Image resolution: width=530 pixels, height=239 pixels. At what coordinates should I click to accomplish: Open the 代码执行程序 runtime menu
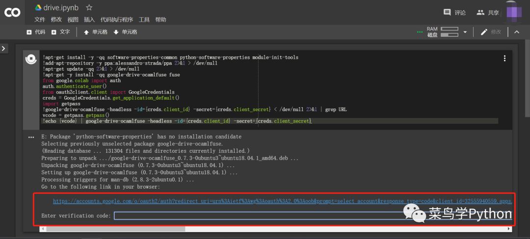coord(116,20)
